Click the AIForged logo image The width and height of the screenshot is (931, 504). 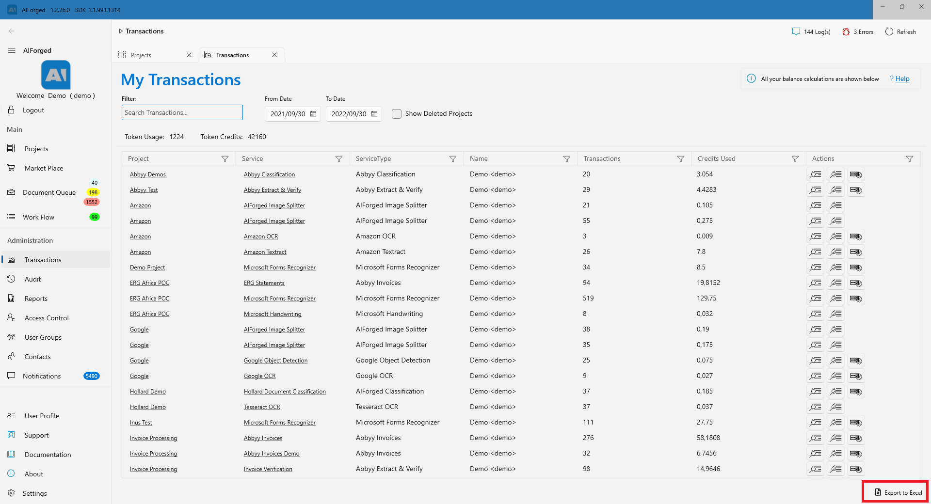56,75
